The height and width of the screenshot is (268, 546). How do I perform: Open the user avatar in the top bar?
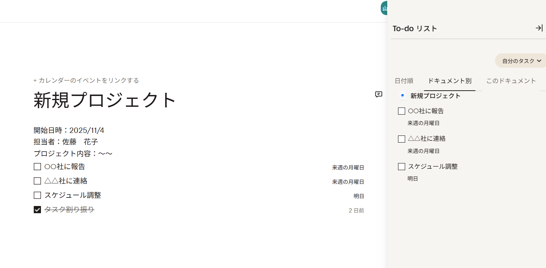point(384,8)
